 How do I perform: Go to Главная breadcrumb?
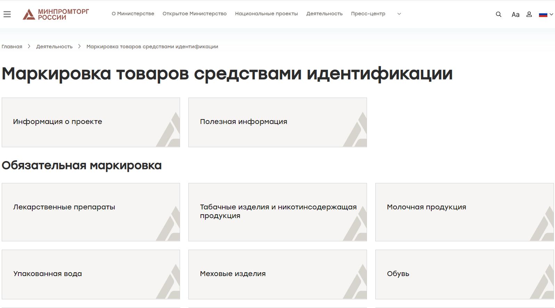coord(12,47)
